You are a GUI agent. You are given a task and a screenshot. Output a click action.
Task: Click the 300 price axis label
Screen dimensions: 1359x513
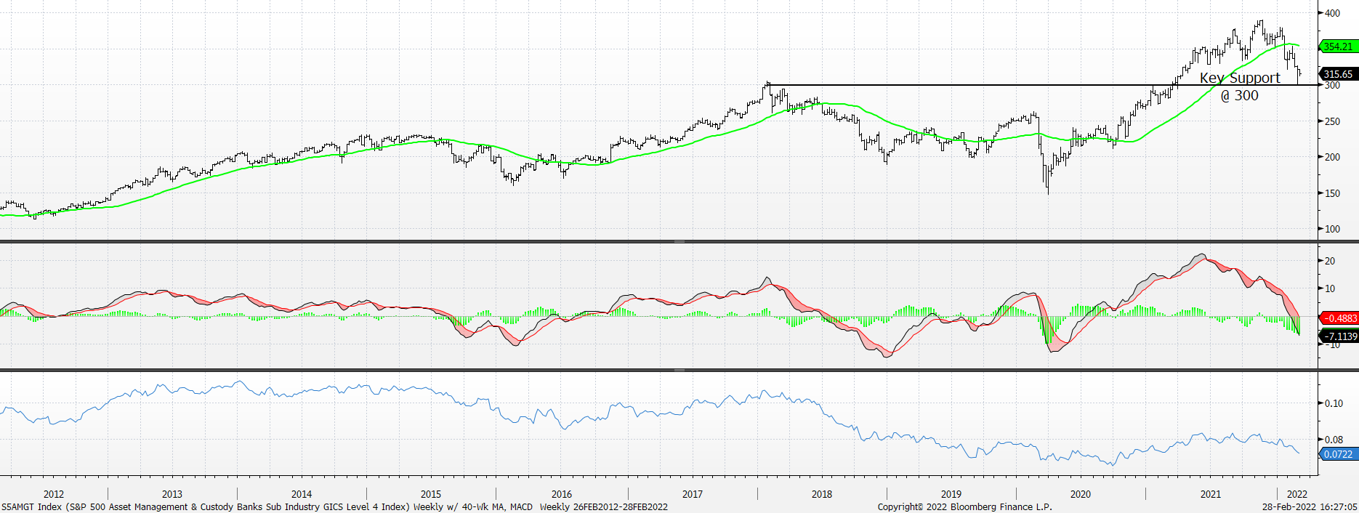(1333, 85)
